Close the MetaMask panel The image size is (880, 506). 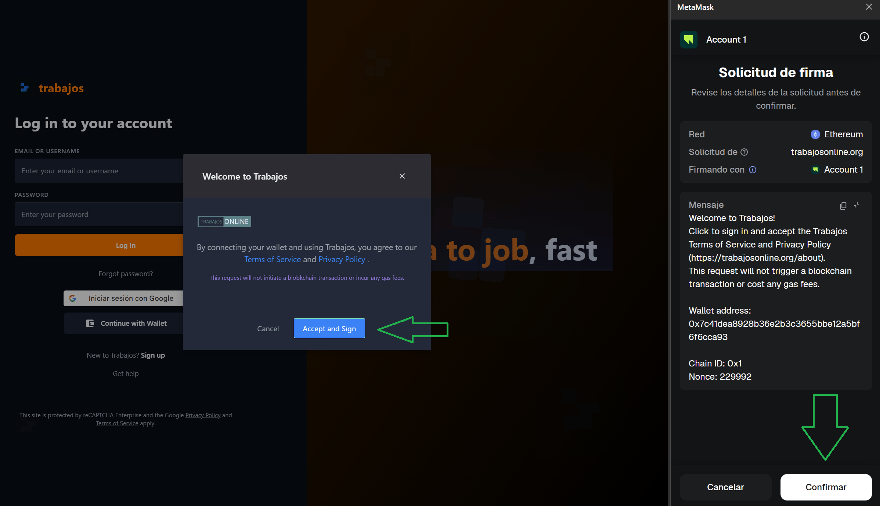point(869,7)
